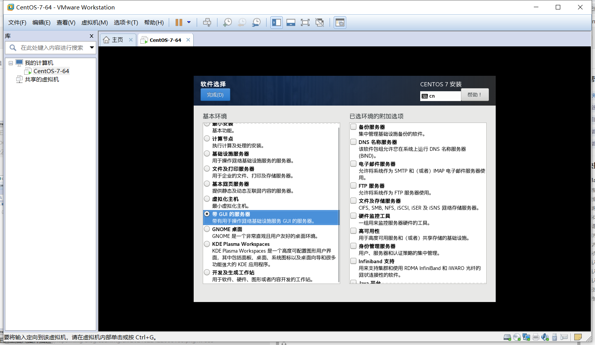Click the base environment list scrollbar
Screen dimensions: 595x345
(x=339, y=205)
